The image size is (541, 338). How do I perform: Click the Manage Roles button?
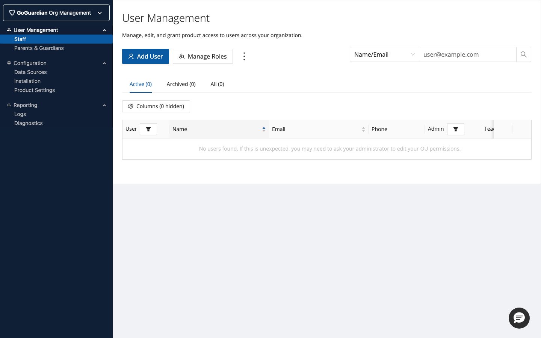click(203, 56)
